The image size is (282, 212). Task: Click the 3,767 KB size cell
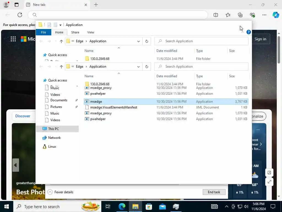click(x=241, y=102)
